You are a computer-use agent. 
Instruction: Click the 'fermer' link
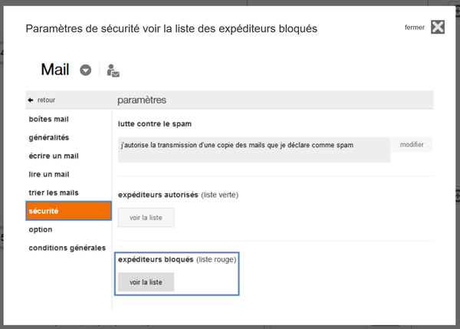(415, 28)
